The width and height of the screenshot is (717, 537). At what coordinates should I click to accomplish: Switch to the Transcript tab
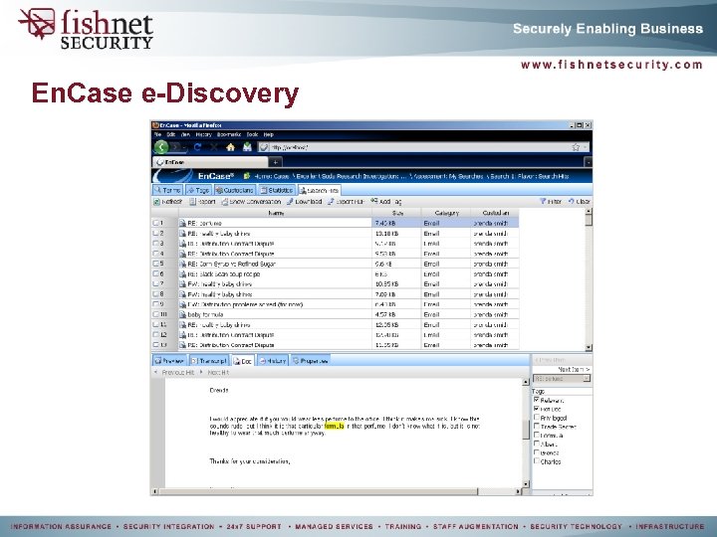click(208, 361)
